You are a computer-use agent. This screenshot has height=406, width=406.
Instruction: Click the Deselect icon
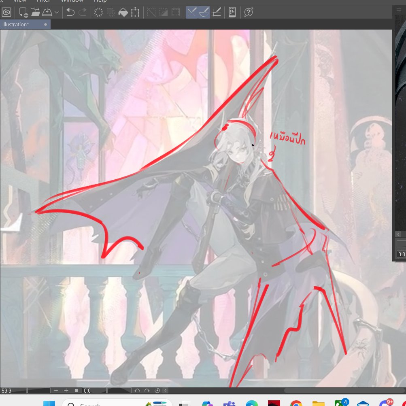[x=151, y=12]
